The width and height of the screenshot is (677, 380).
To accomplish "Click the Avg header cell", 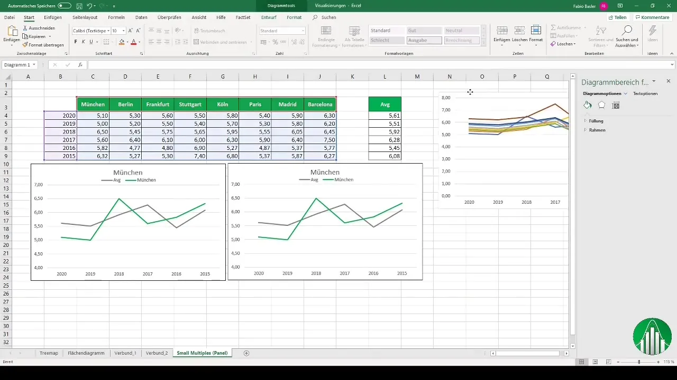I will point(385,104).
